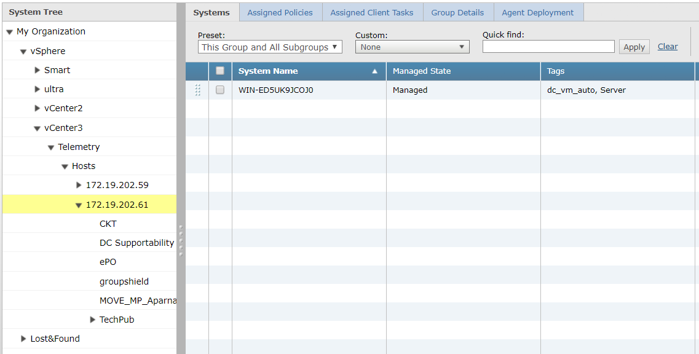The height and width of the screenshot is (354, 699).
Task: Check the box for WIN-ED5UK9JCOJ0
Action: 219,90
